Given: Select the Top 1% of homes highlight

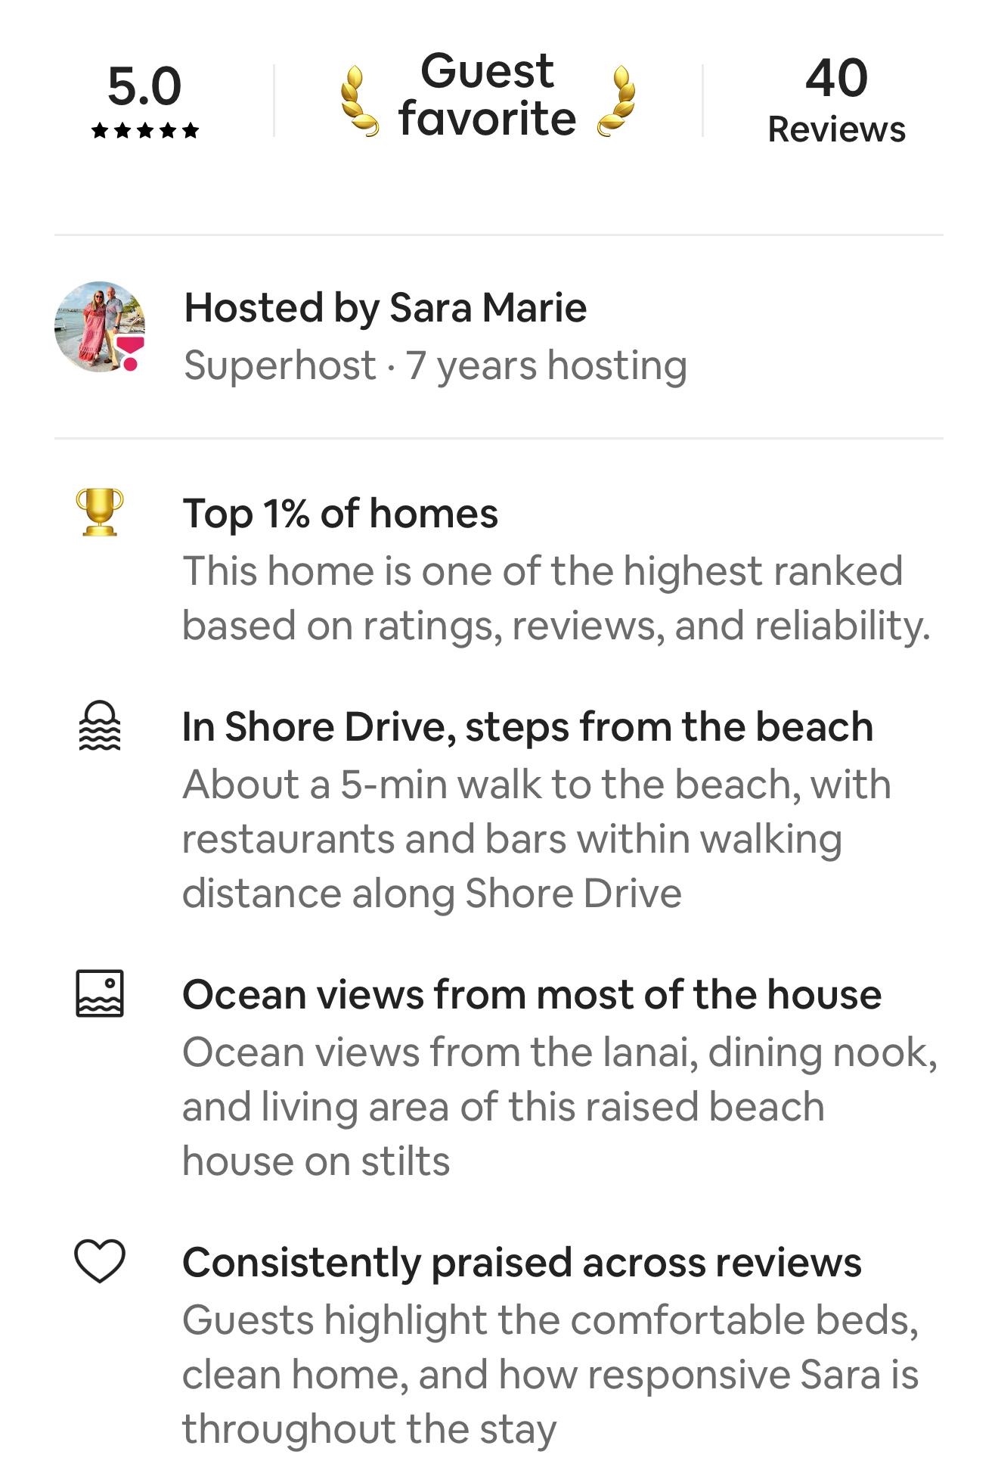Looking at the screenshot, I should pyautogui.click(x=340, y=514).
